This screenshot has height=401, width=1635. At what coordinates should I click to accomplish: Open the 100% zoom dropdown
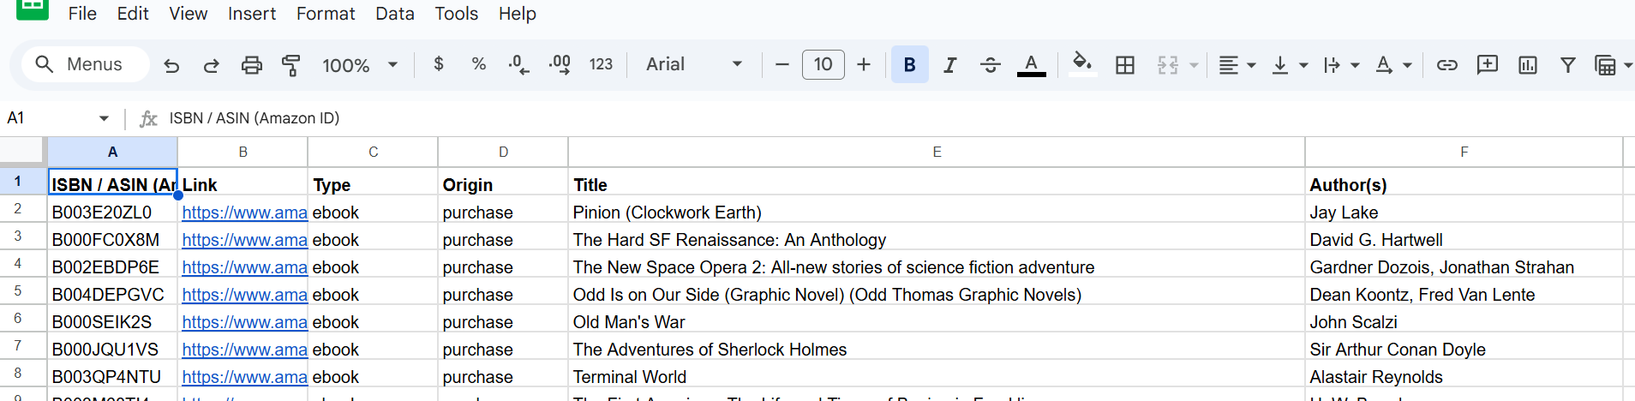(x=359, y=65)
